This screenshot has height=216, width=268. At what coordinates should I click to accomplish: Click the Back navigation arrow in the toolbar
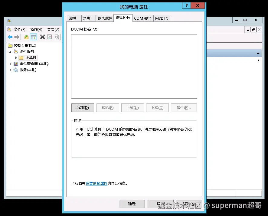coord(10,37)
